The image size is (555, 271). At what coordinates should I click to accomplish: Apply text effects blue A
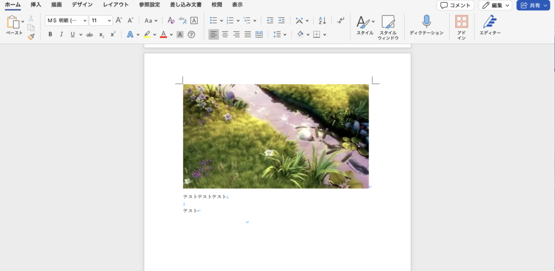coord(130,34)
